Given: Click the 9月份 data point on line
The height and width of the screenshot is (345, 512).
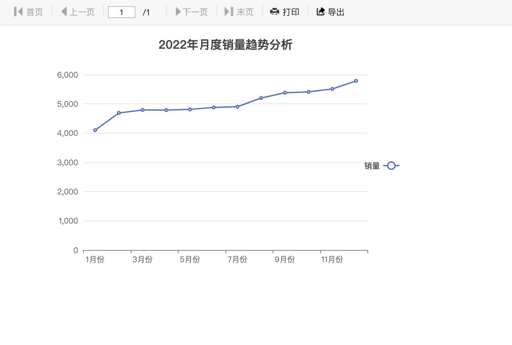Looking at the screenshot, I should (285, 93).
